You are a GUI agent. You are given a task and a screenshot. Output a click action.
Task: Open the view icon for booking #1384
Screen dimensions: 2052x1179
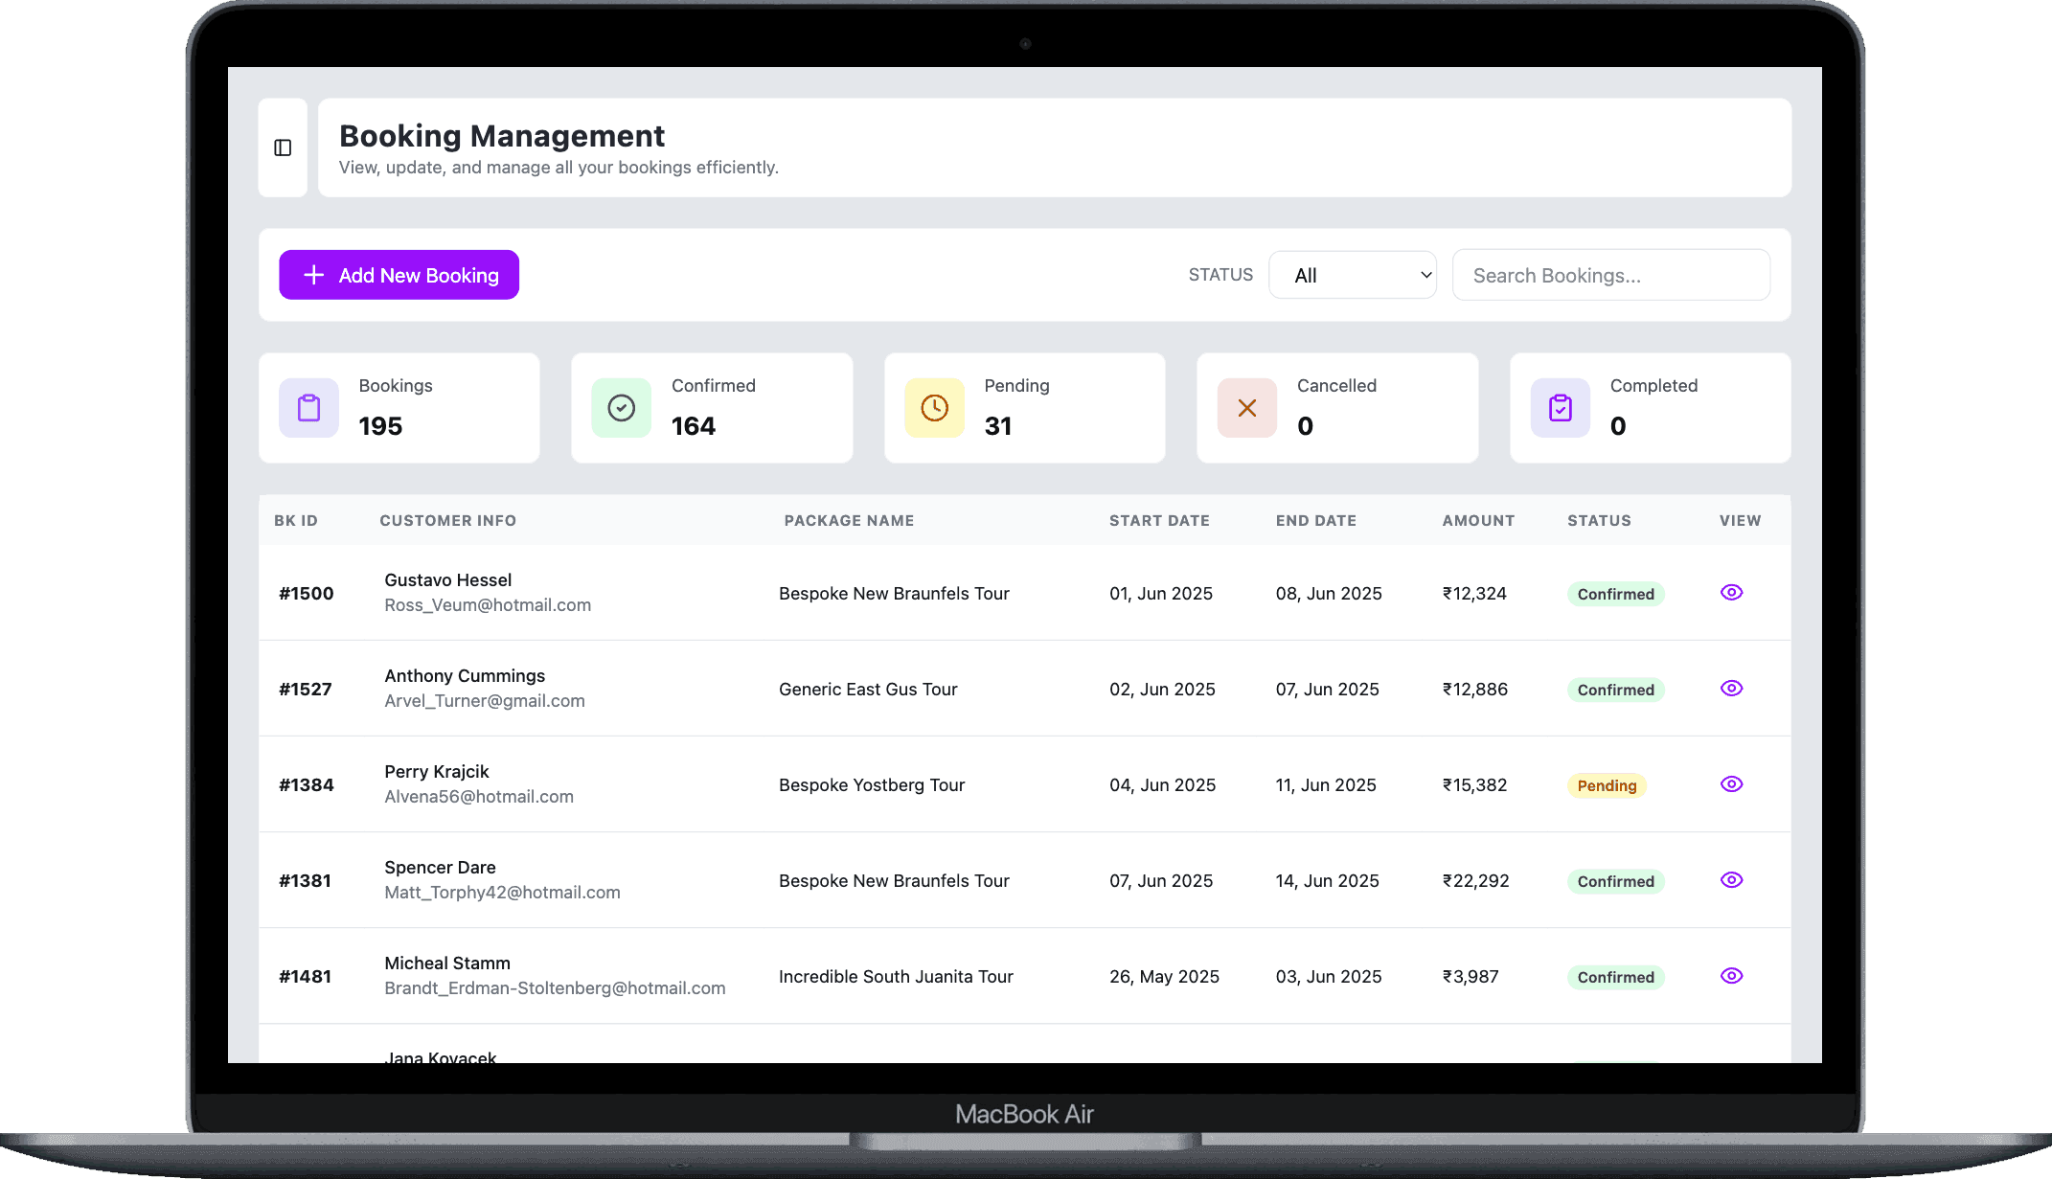click(1731, 783)
